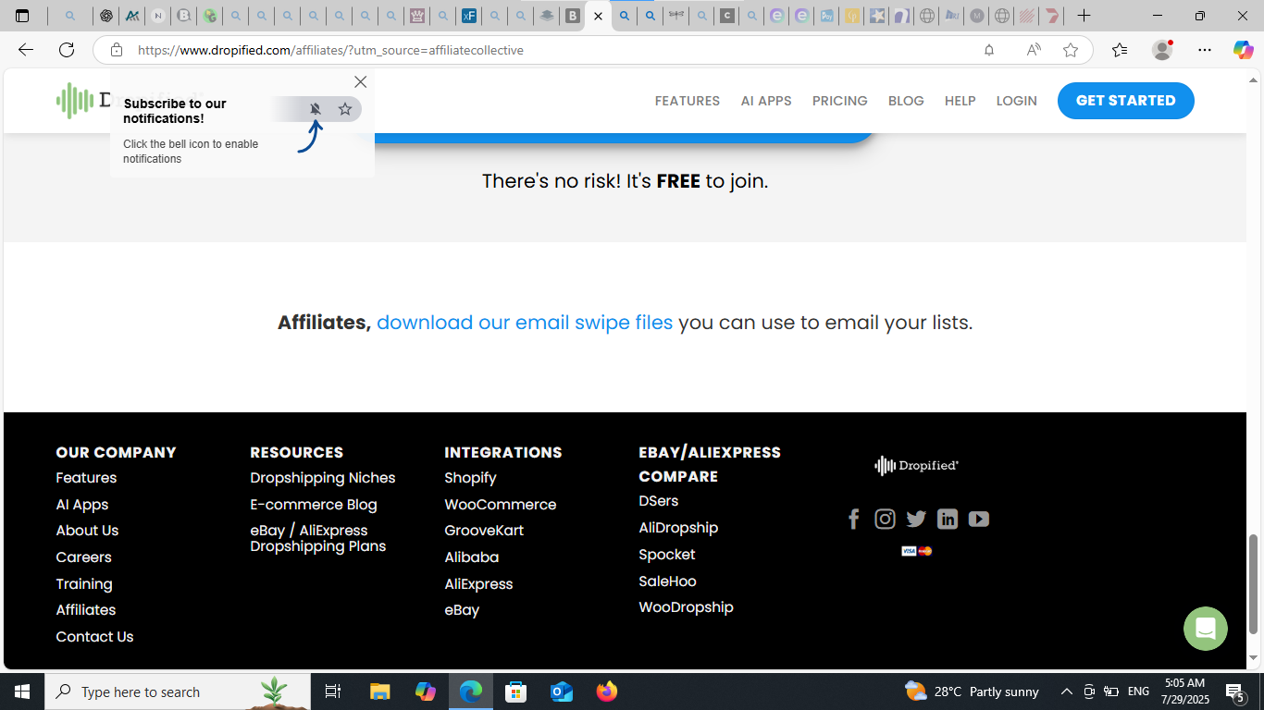Open the tab actions menu icon
Screen dimensions: 1264x710
coord(22,16)
